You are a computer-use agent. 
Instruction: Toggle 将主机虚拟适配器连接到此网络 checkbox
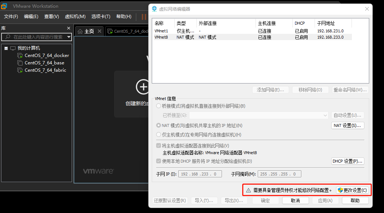[x=158, y=146]
